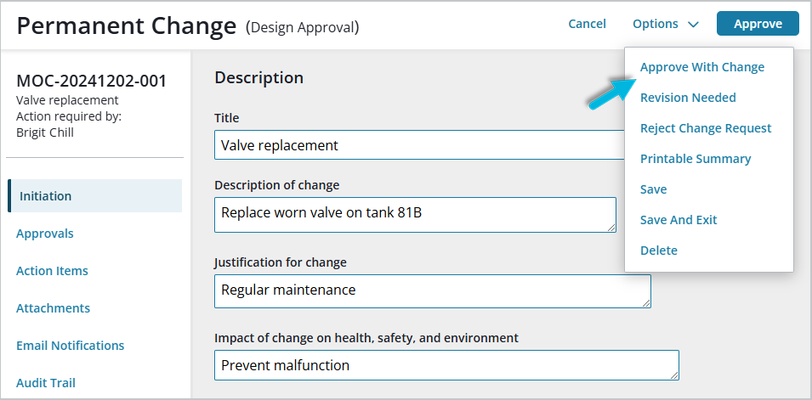Choose Reject Change Request
This screenshot has width=812, height=400.
pos(706,128)
